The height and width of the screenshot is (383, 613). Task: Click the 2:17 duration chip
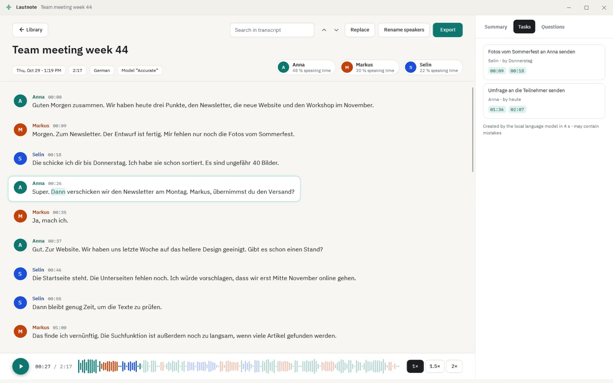pyautogui.click(x=77, y=70)
